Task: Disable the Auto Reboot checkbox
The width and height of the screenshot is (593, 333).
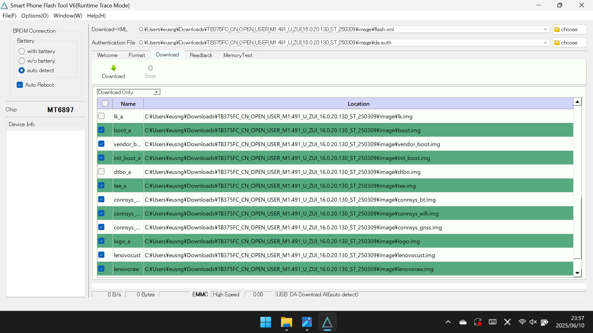Action: coord(20,85)
